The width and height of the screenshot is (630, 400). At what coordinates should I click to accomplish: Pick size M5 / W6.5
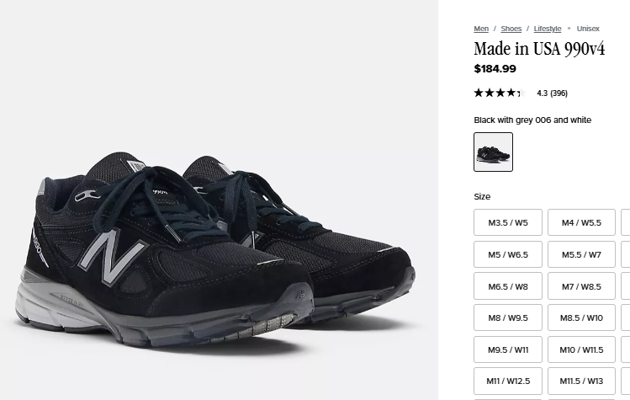[508, 254]
